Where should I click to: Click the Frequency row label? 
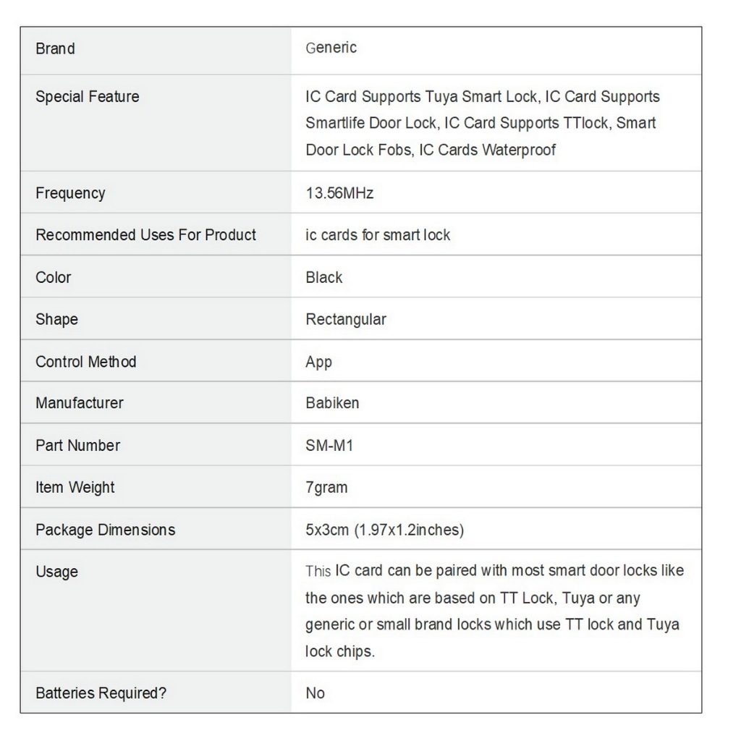click(70, 193)
